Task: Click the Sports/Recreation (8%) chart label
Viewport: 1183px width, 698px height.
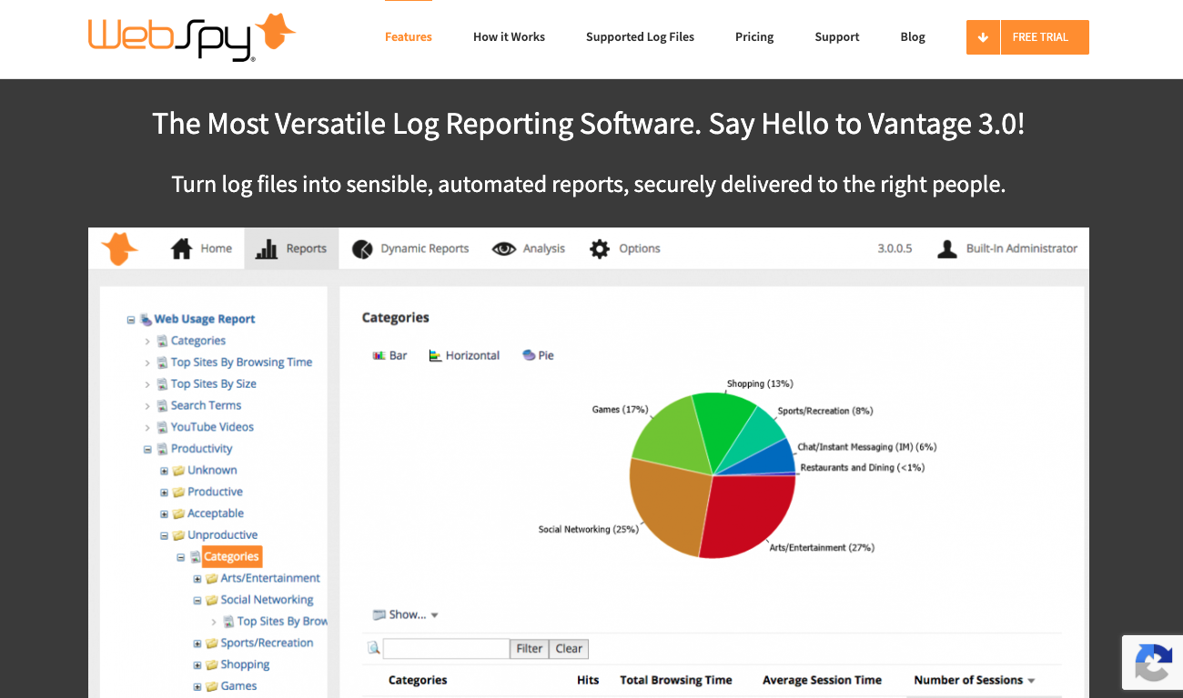Action: tap(825, 411)
